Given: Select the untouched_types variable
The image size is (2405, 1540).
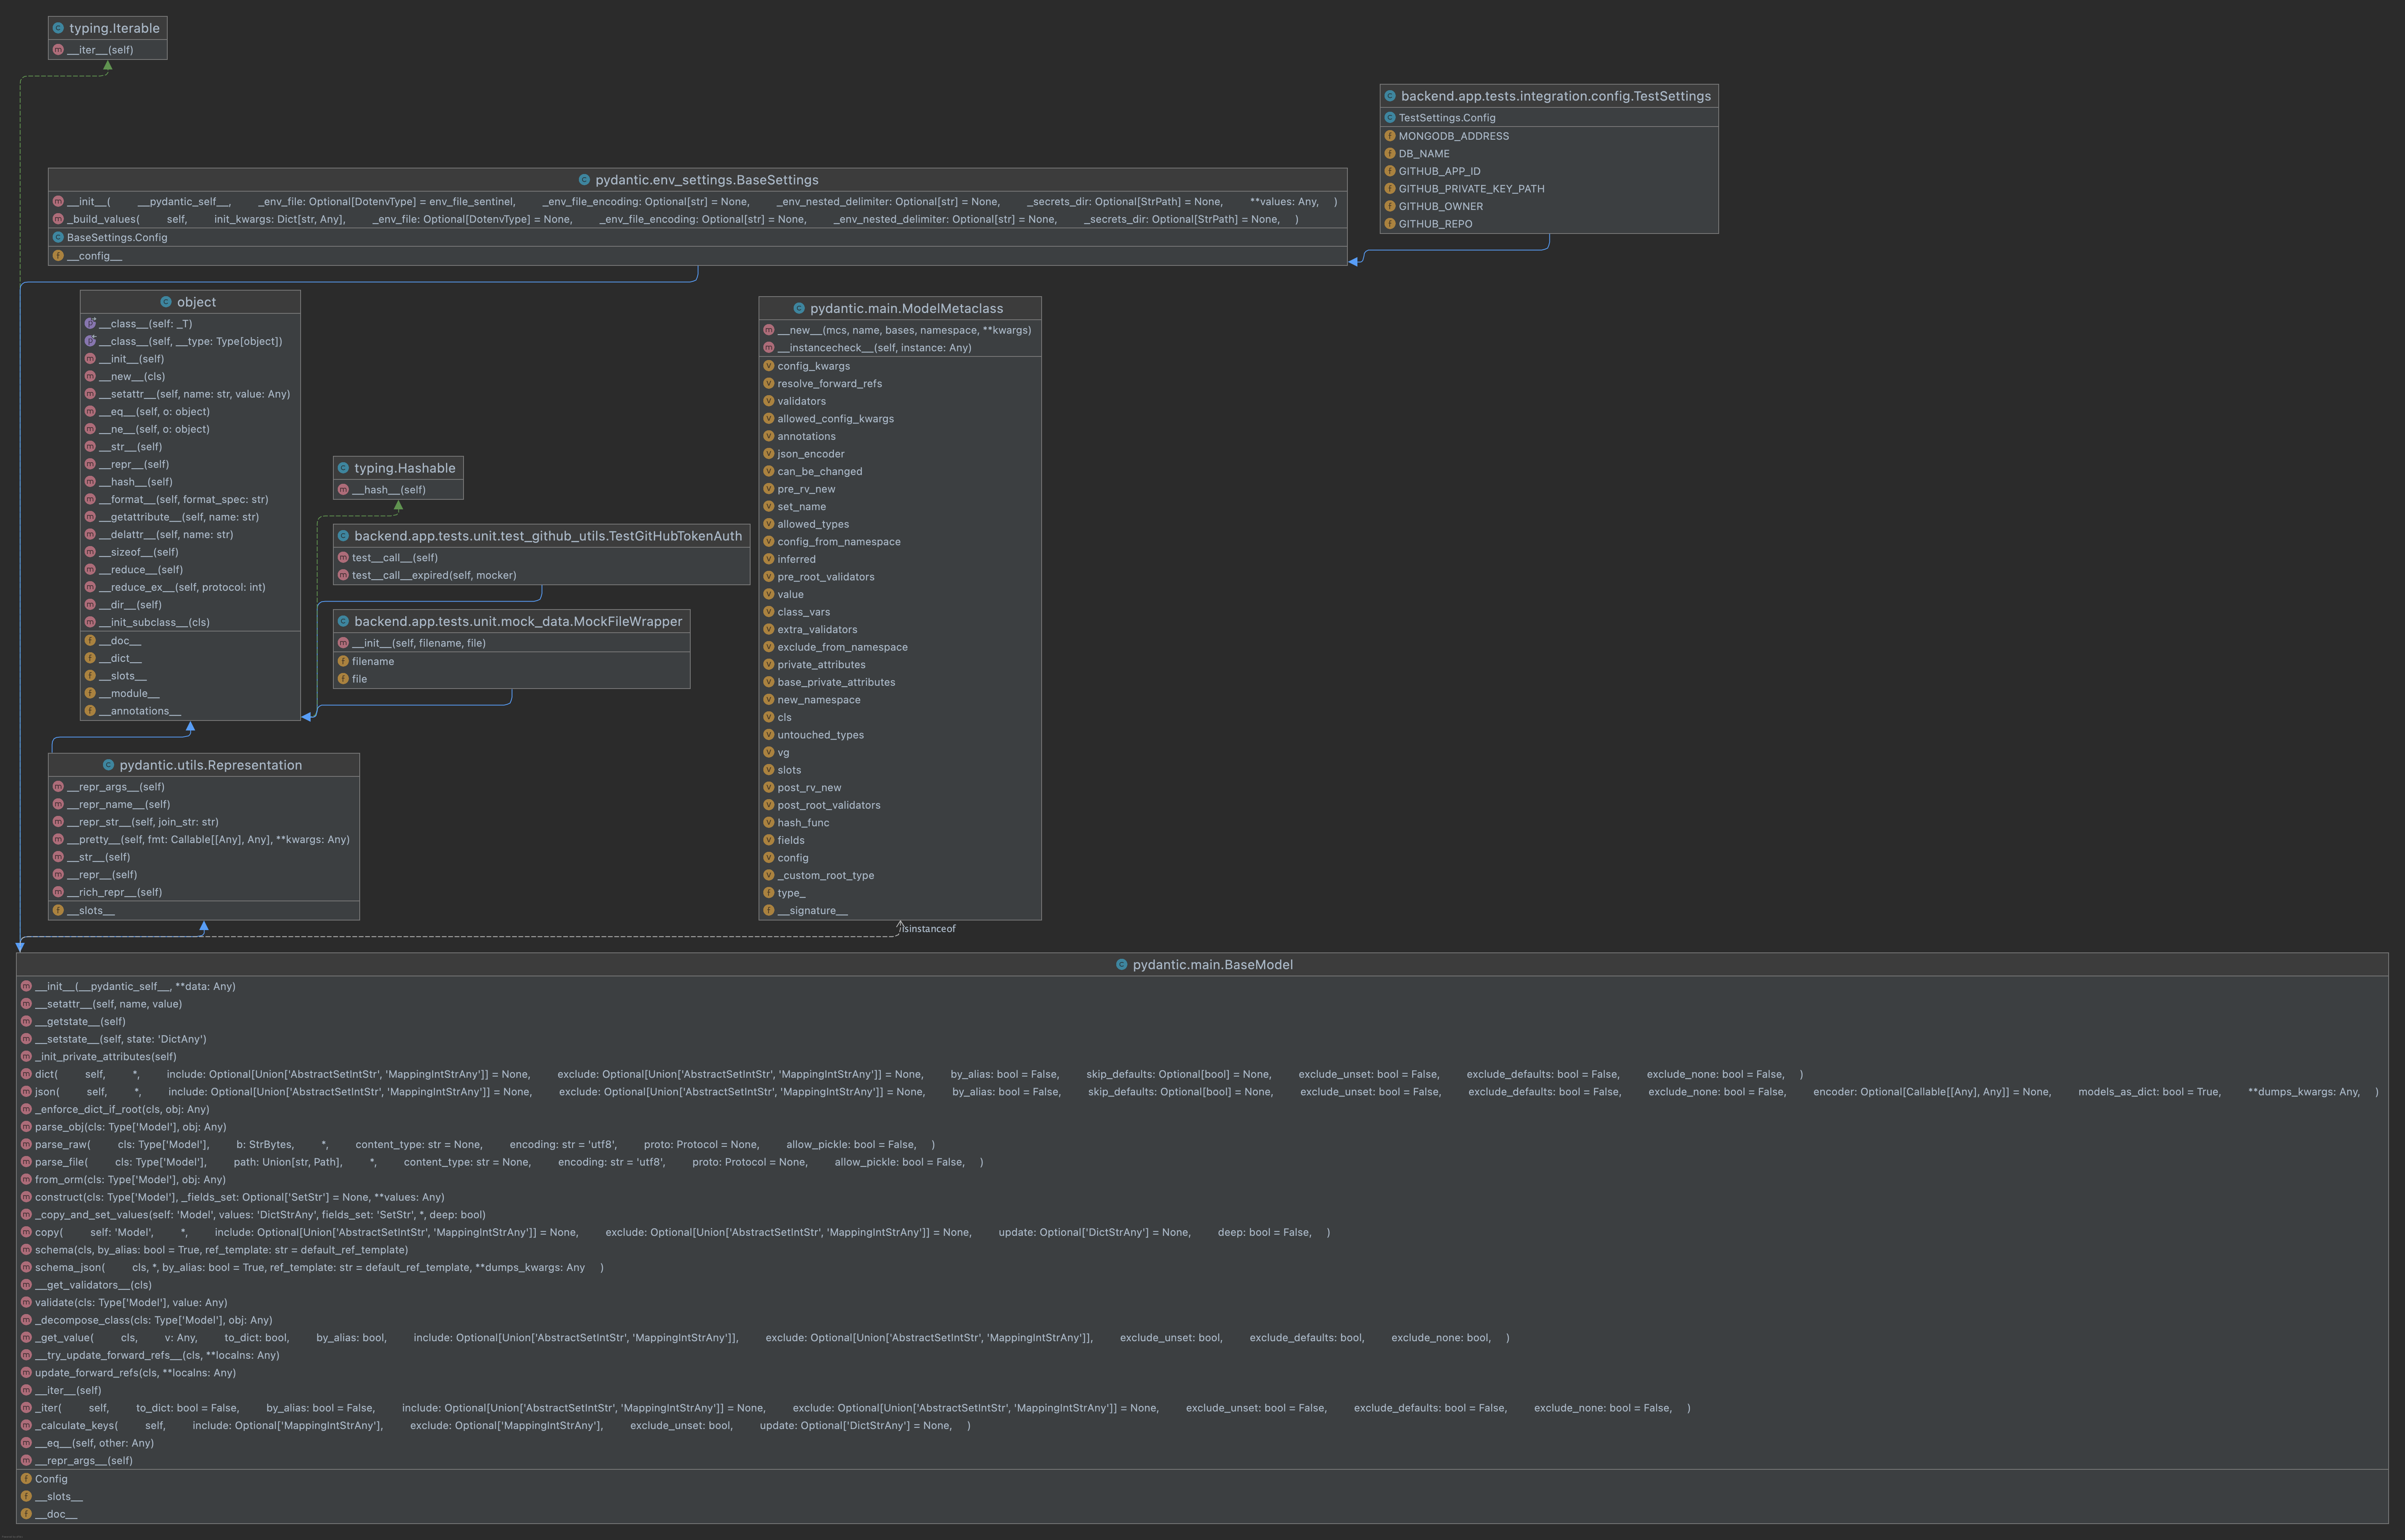Looking at the screenshot, I should point(821,735).
